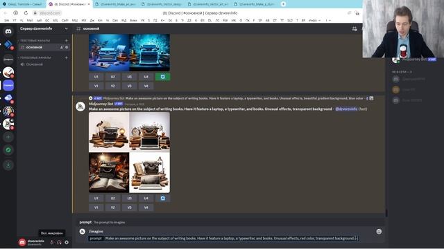Click V3 under the blue typewriter images
The image size is (444, 249).
[130, 86]
